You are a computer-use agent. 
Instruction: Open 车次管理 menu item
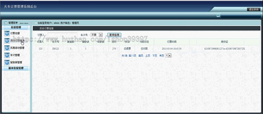[x=15, y=55]
